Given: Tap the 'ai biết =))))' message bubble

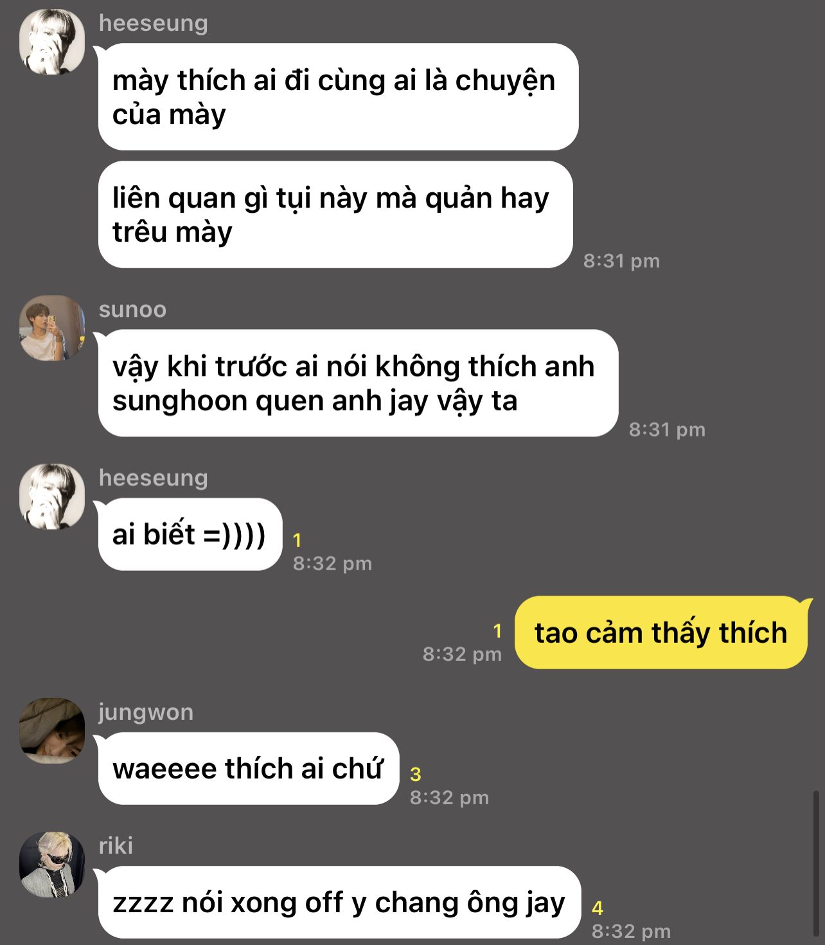Looking at the screenshot, I should pyautogui.click(x=190, y=534).
